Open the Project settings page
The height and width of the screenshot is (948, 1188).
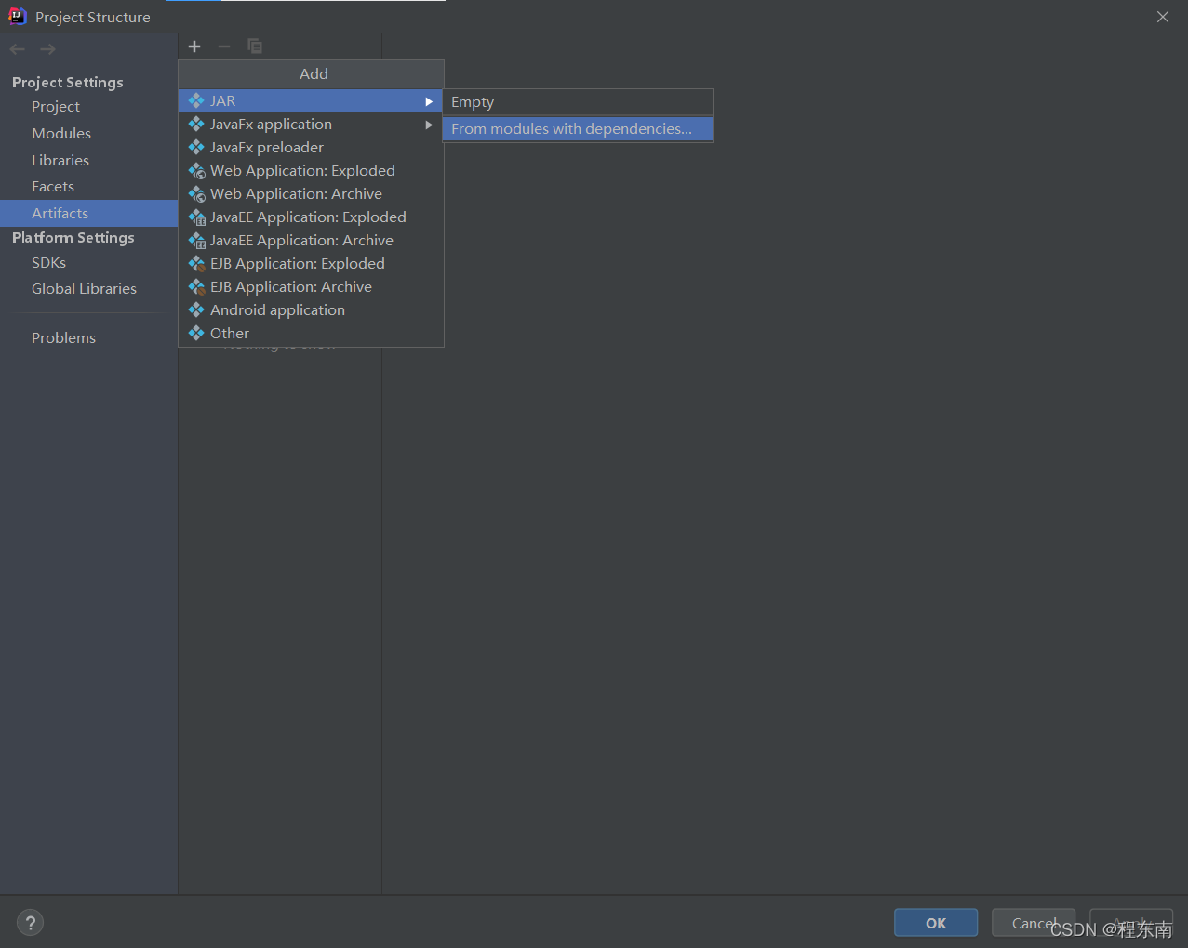[88, 107]
